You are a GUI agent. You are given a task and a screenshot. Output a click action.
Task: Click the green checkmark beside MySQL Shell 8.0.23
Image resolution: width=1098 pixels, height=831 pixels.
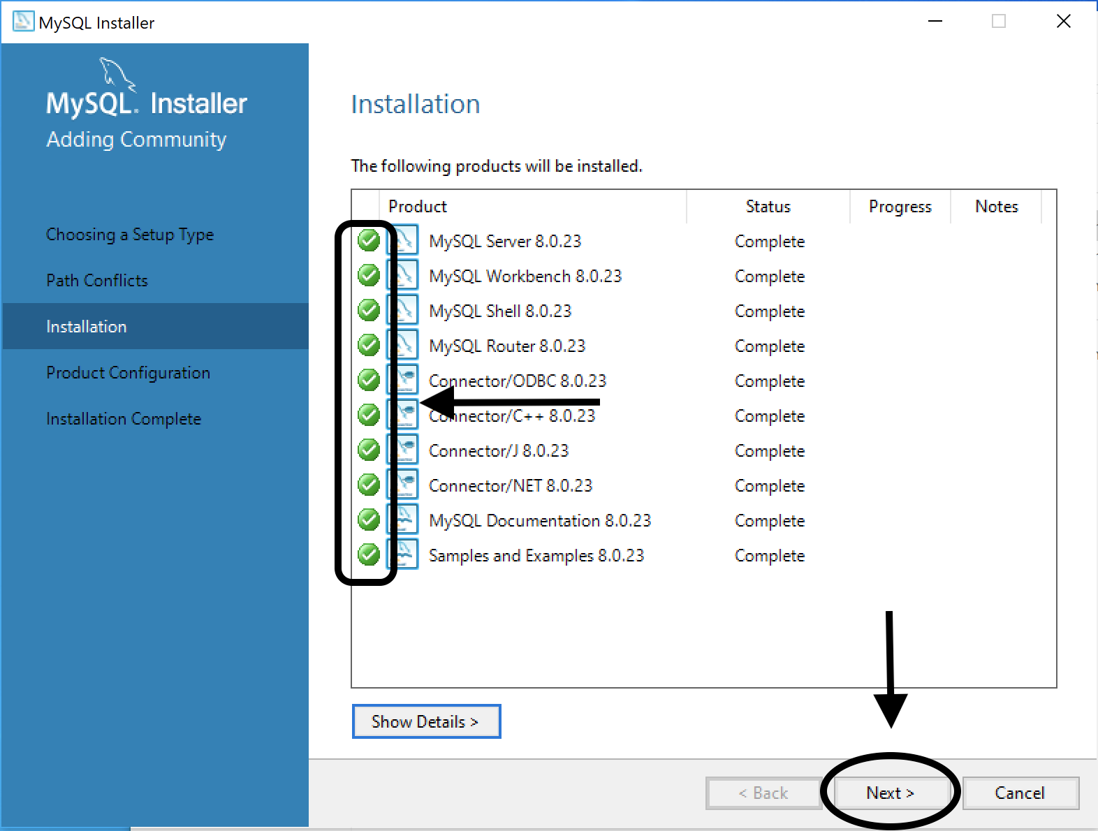369,310
